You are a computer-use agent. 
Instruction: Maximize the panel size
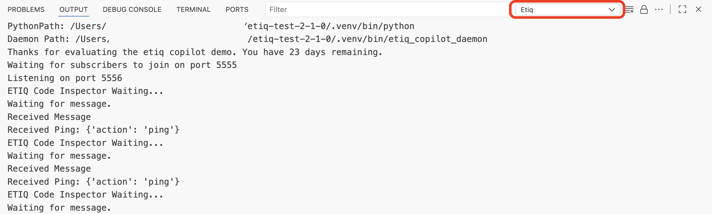click(682, 10)
